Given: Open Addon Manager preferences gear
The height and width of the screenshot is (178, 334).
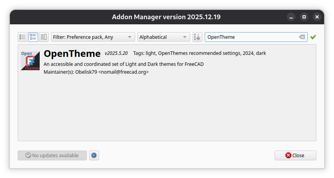Looking at the screenshot, I should [x=94, y=155].
